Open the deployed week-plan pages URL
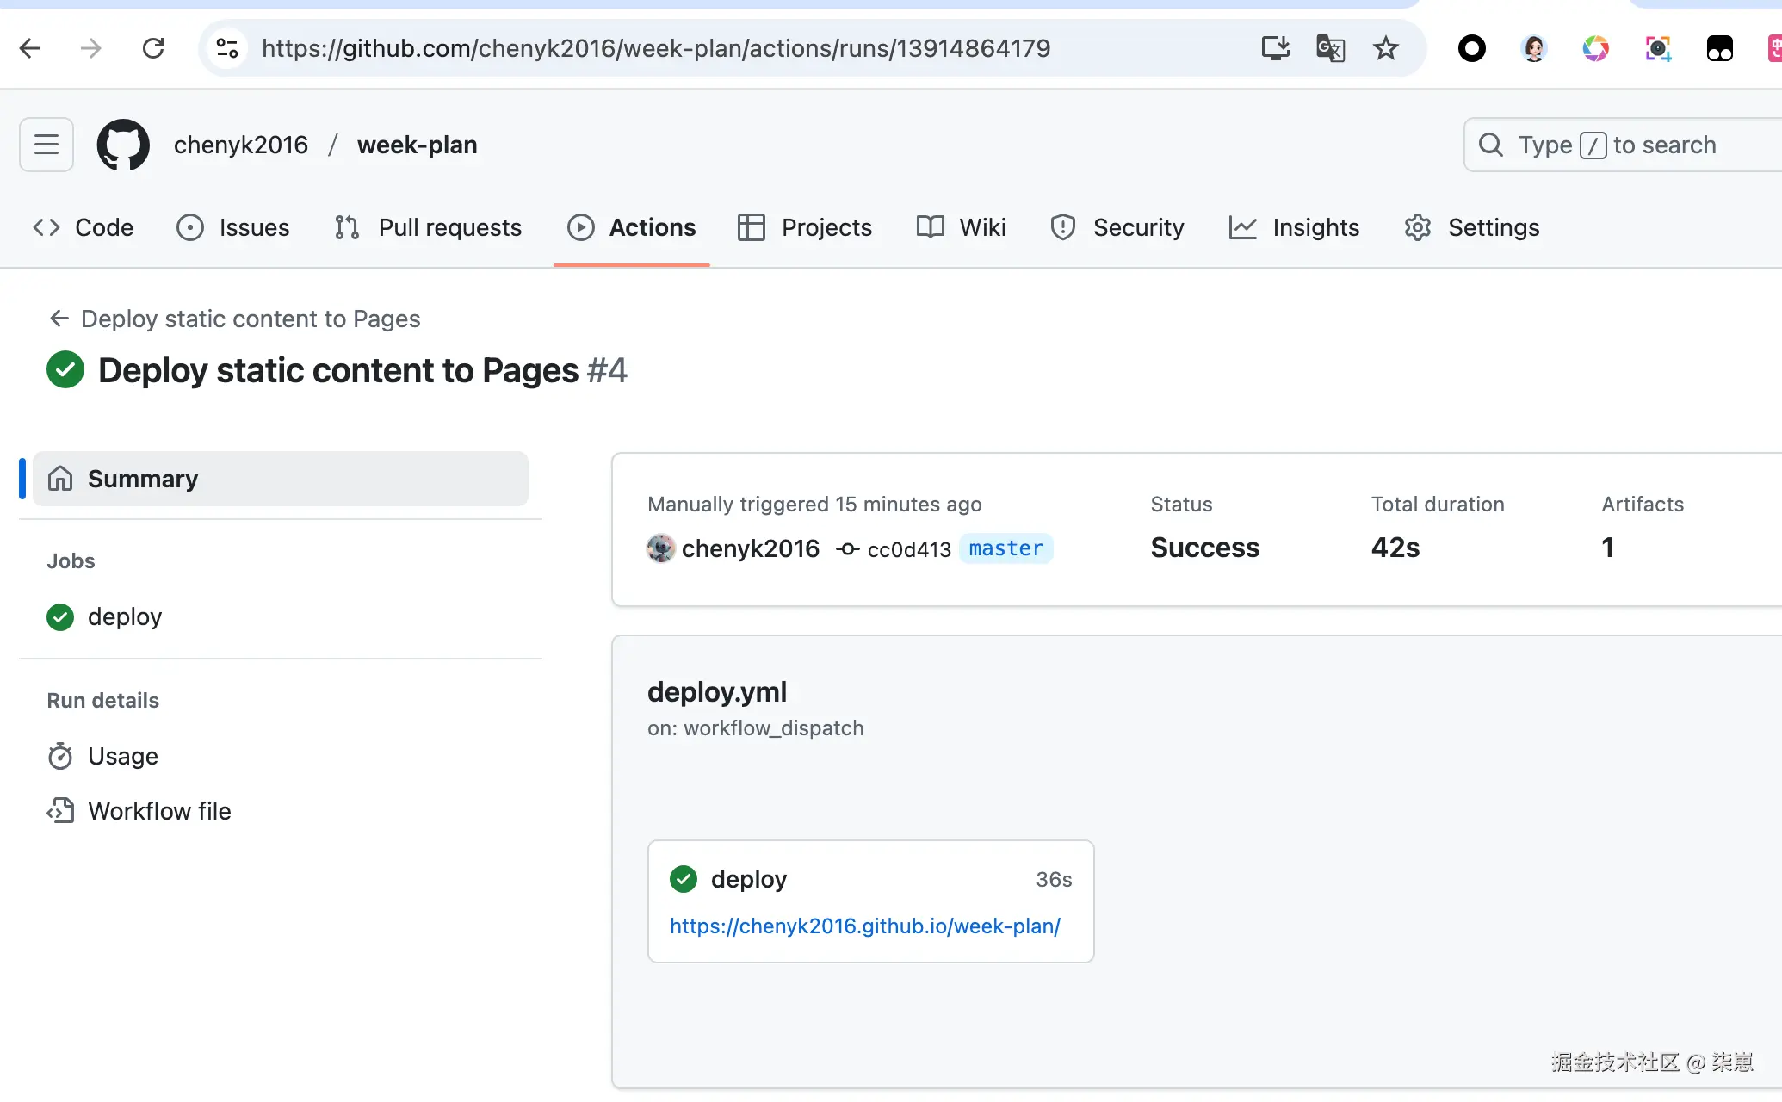This screenshot has width=1782, height=1102. [x=864, y=926]
